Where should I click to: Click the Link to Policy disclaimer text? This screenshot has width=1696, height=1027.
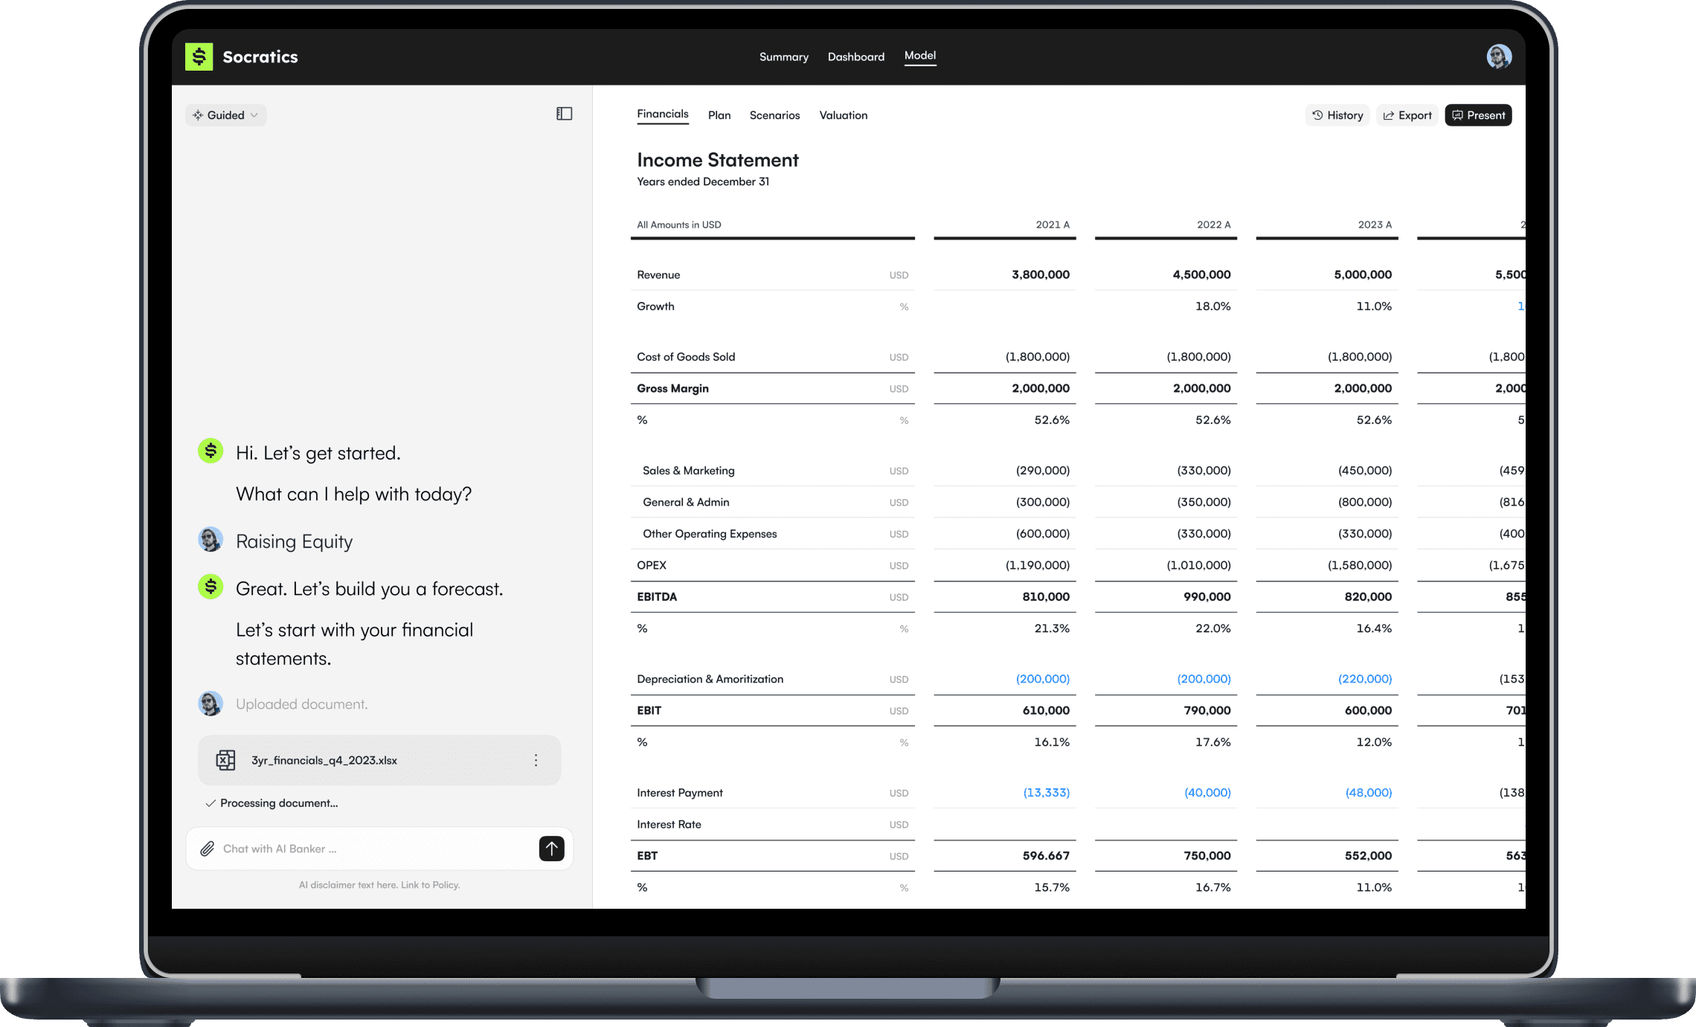click(x=430, y=885)
